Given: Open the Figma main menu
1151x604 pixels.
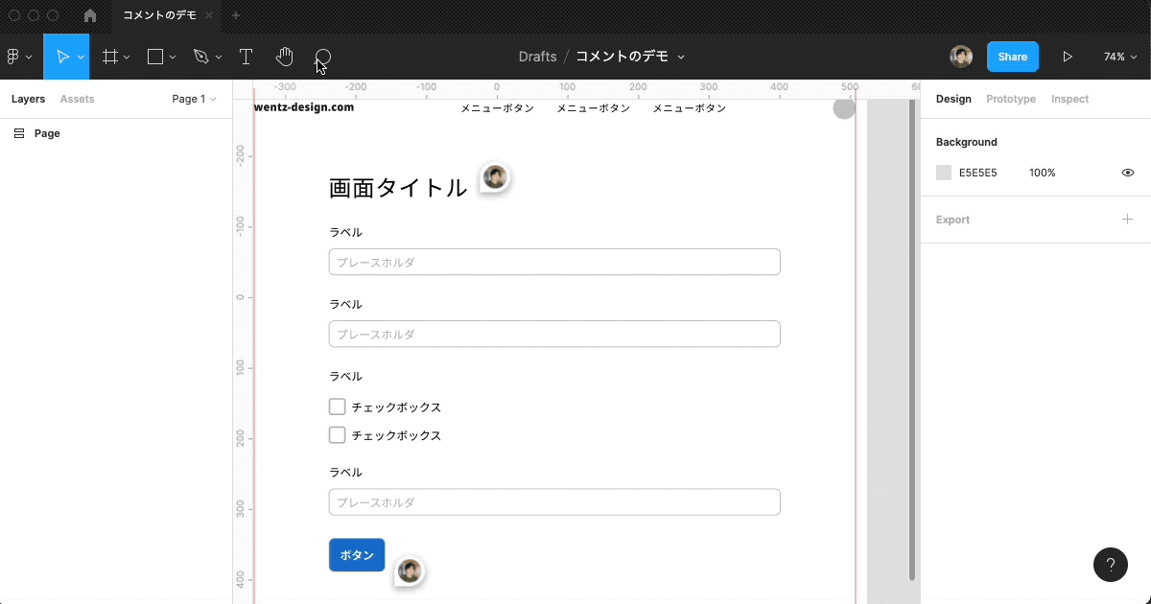Looking at the screenshot, I should click(19, 57).
